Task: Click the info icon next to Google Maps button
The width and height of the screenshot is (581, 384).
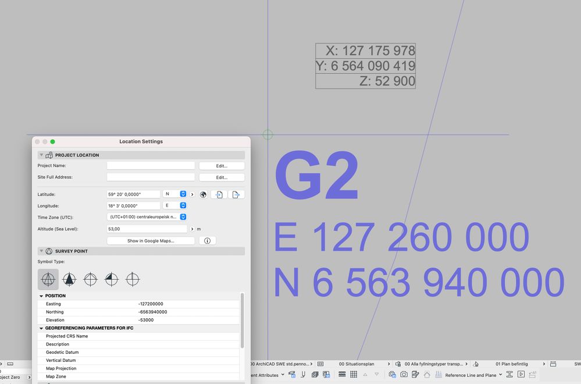Action: click(208, 241)
